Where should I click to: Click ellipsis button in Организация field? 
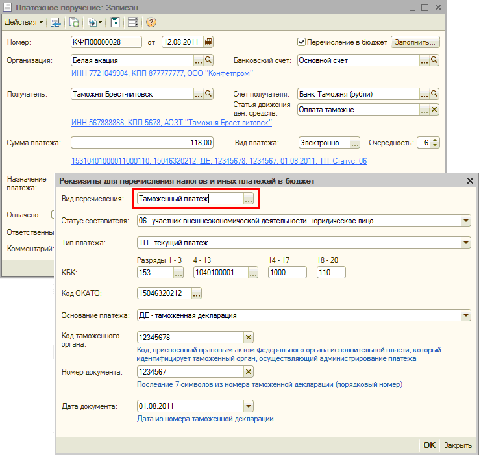198,60
